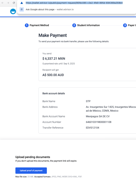Open the Payer step label
136x186 pixels.
132,25
